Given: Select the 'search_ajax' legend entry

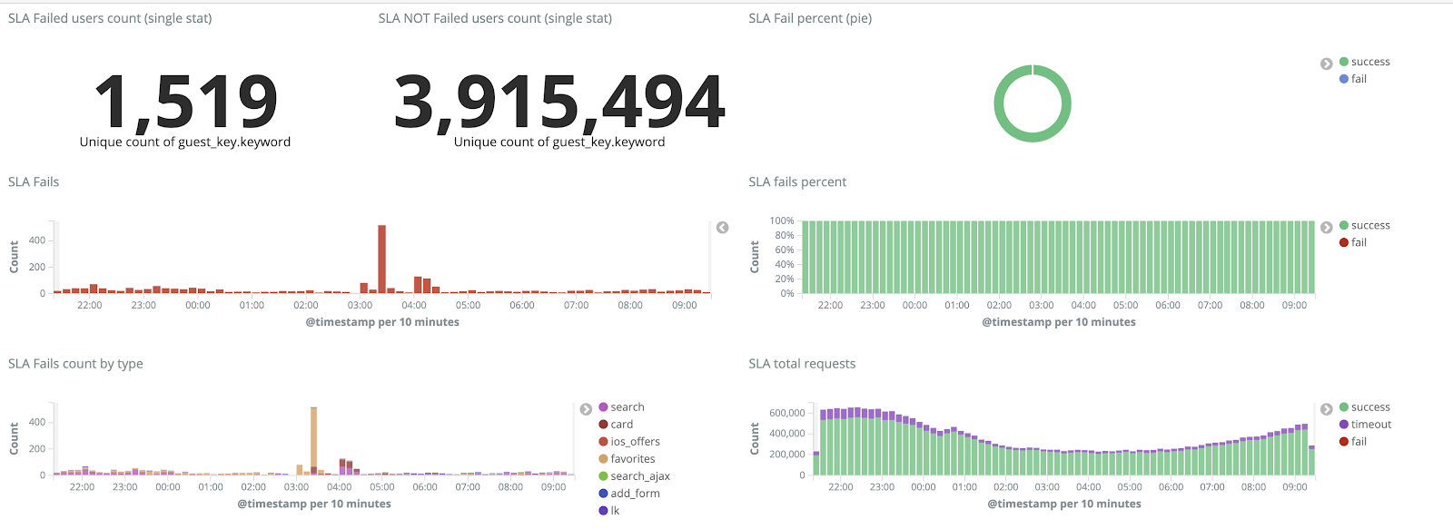Looking at the screenshot, I should (639, 476).
